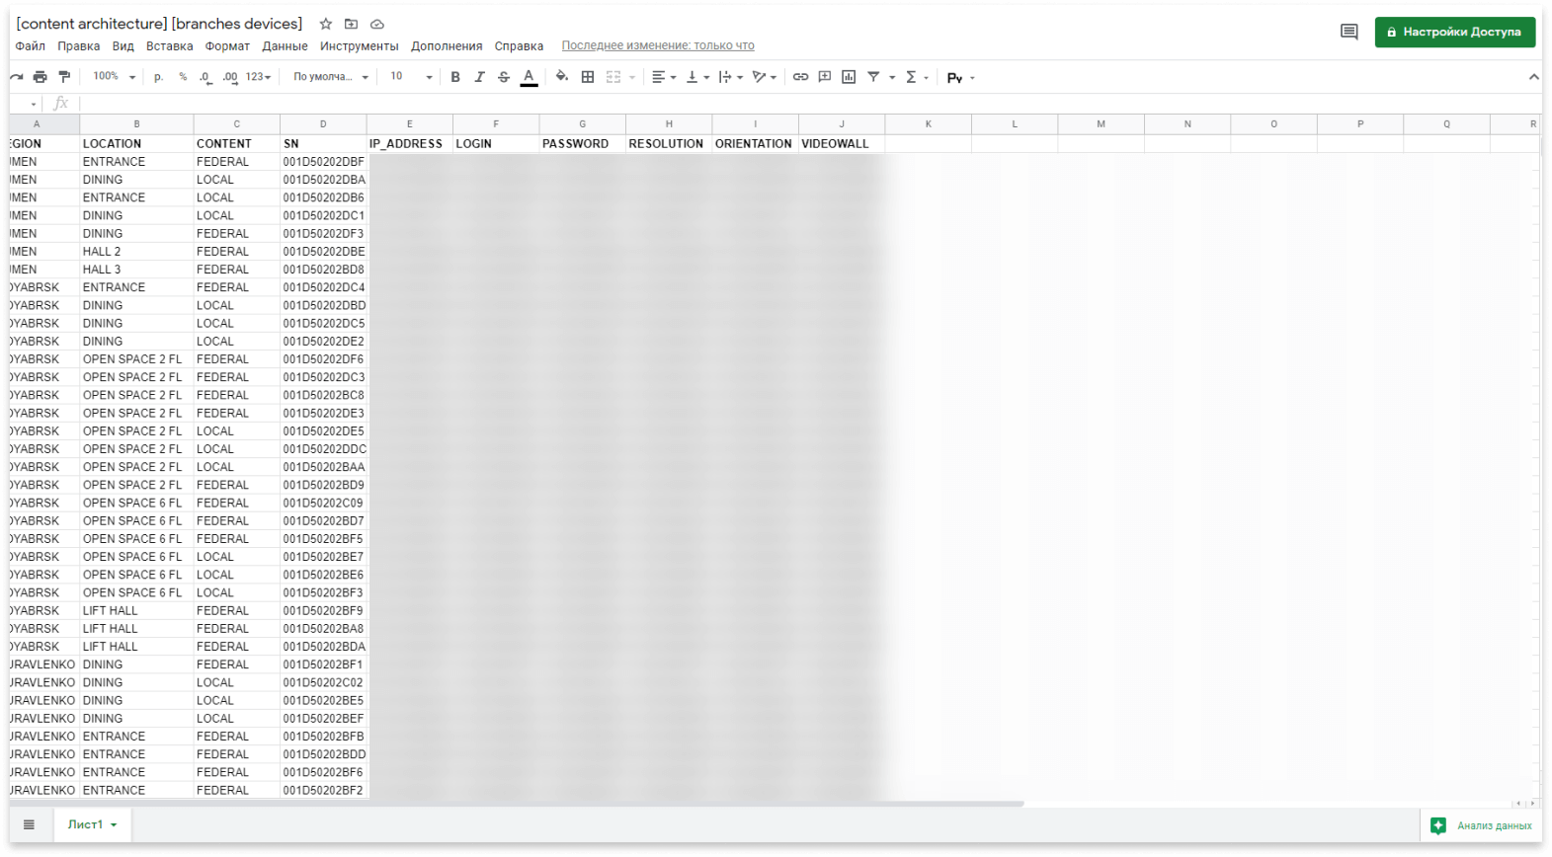The image size is (1552, 857).
Task: Click the Настройки Доступа share button
Action: [x=1455, y=32]
